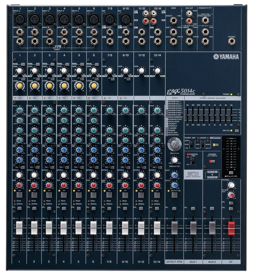Viewport: 254px width, 278px height.
Task: Toggle the channel 7/8 /80 filter switch
Action: [x=113, y=79]
